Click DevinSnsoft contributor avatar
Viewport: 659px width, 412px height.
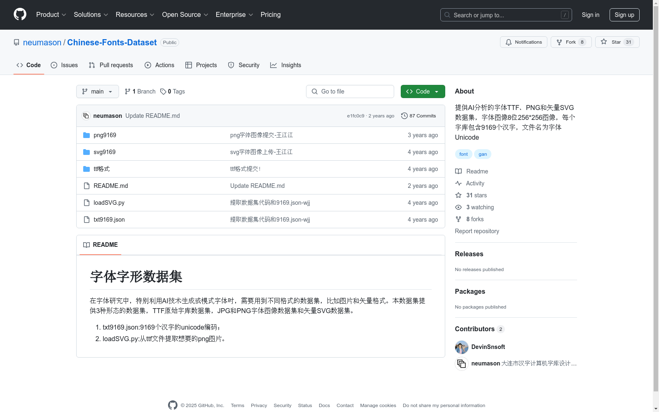(x=462, y=347)
